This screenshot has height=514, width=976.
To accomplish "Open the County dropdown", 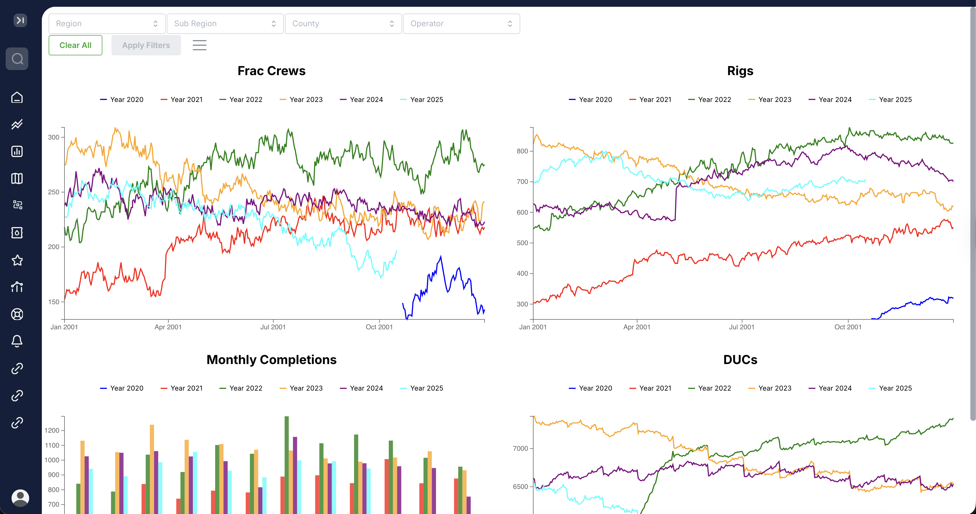I will 343,23.
